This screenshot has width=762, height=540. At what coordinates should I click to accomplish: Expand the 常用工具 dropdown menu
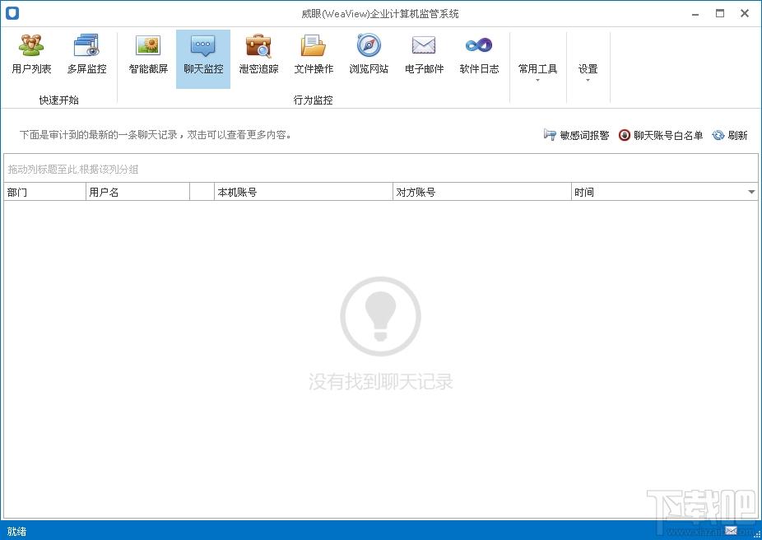click(x=537, y=71)
